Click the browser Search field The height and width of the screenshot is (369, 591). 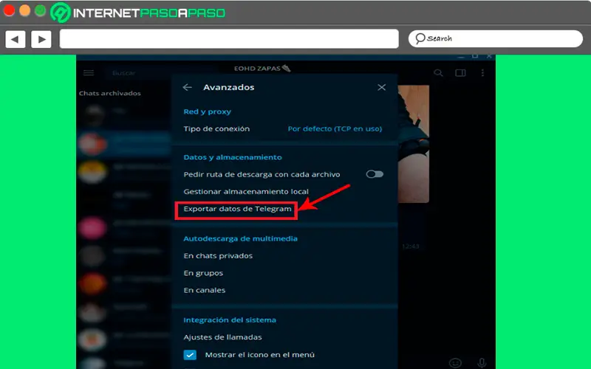point(496,38)
